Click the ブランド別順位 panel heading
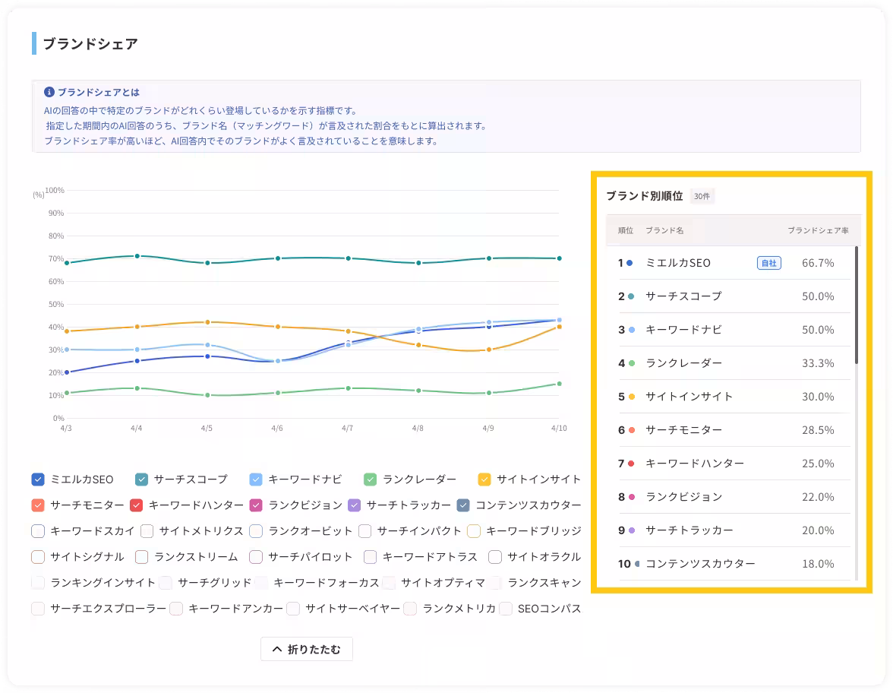Viewport: 893px width, 693px height. coord(644,196)
